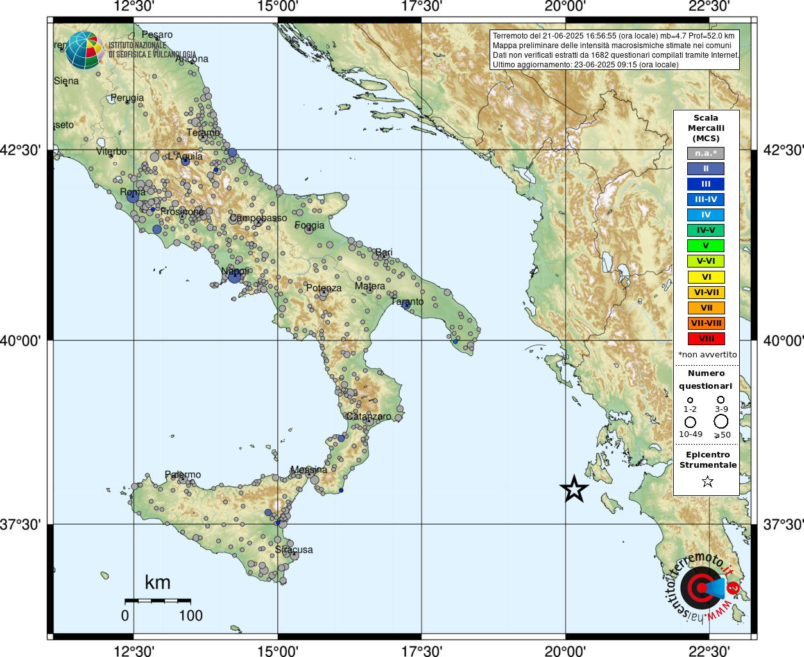
Task: Click the Viterbo city label
Action: click(x=112, y=151)
